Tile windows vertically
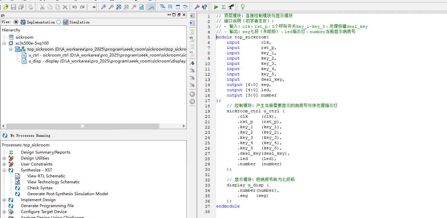447x218 pixels. (178, 7)
